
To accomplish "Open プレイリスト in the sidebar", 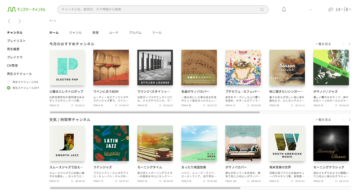I will pos(16,41).
